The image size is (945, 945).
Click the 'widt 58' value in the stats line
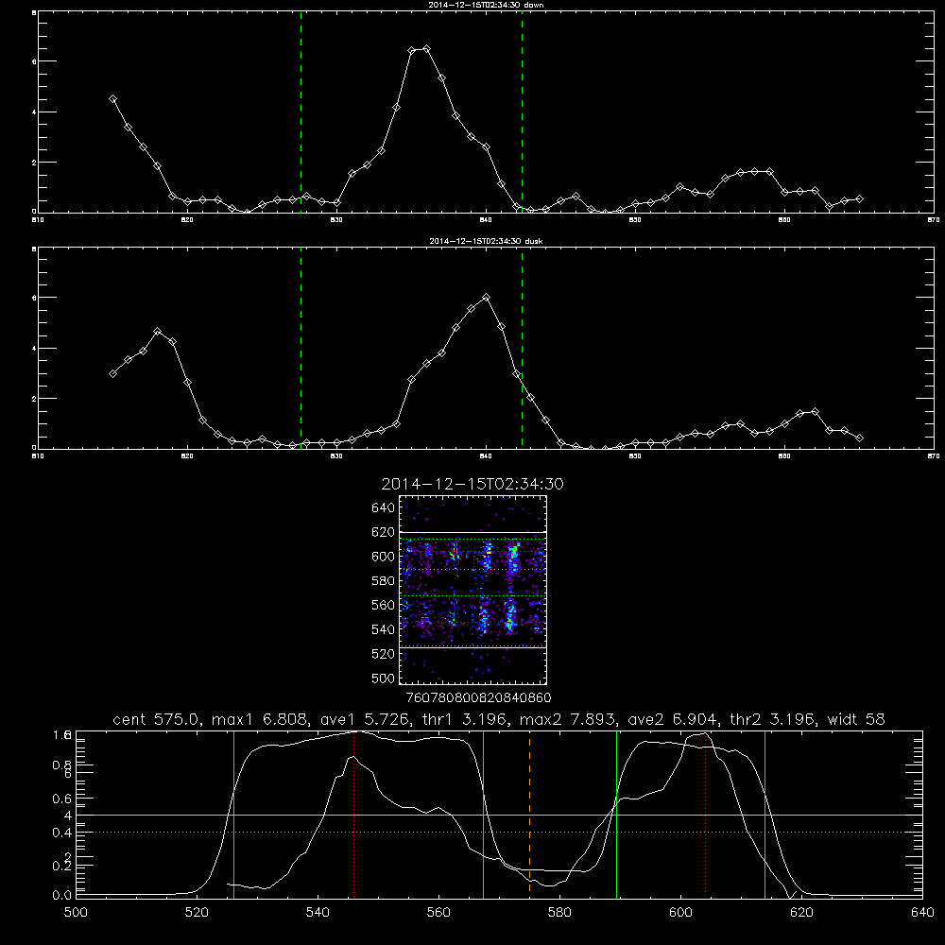856,719
